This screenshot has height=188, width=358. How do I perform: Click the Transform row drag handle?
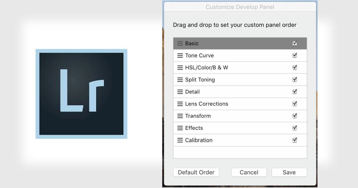coord(180,116)
